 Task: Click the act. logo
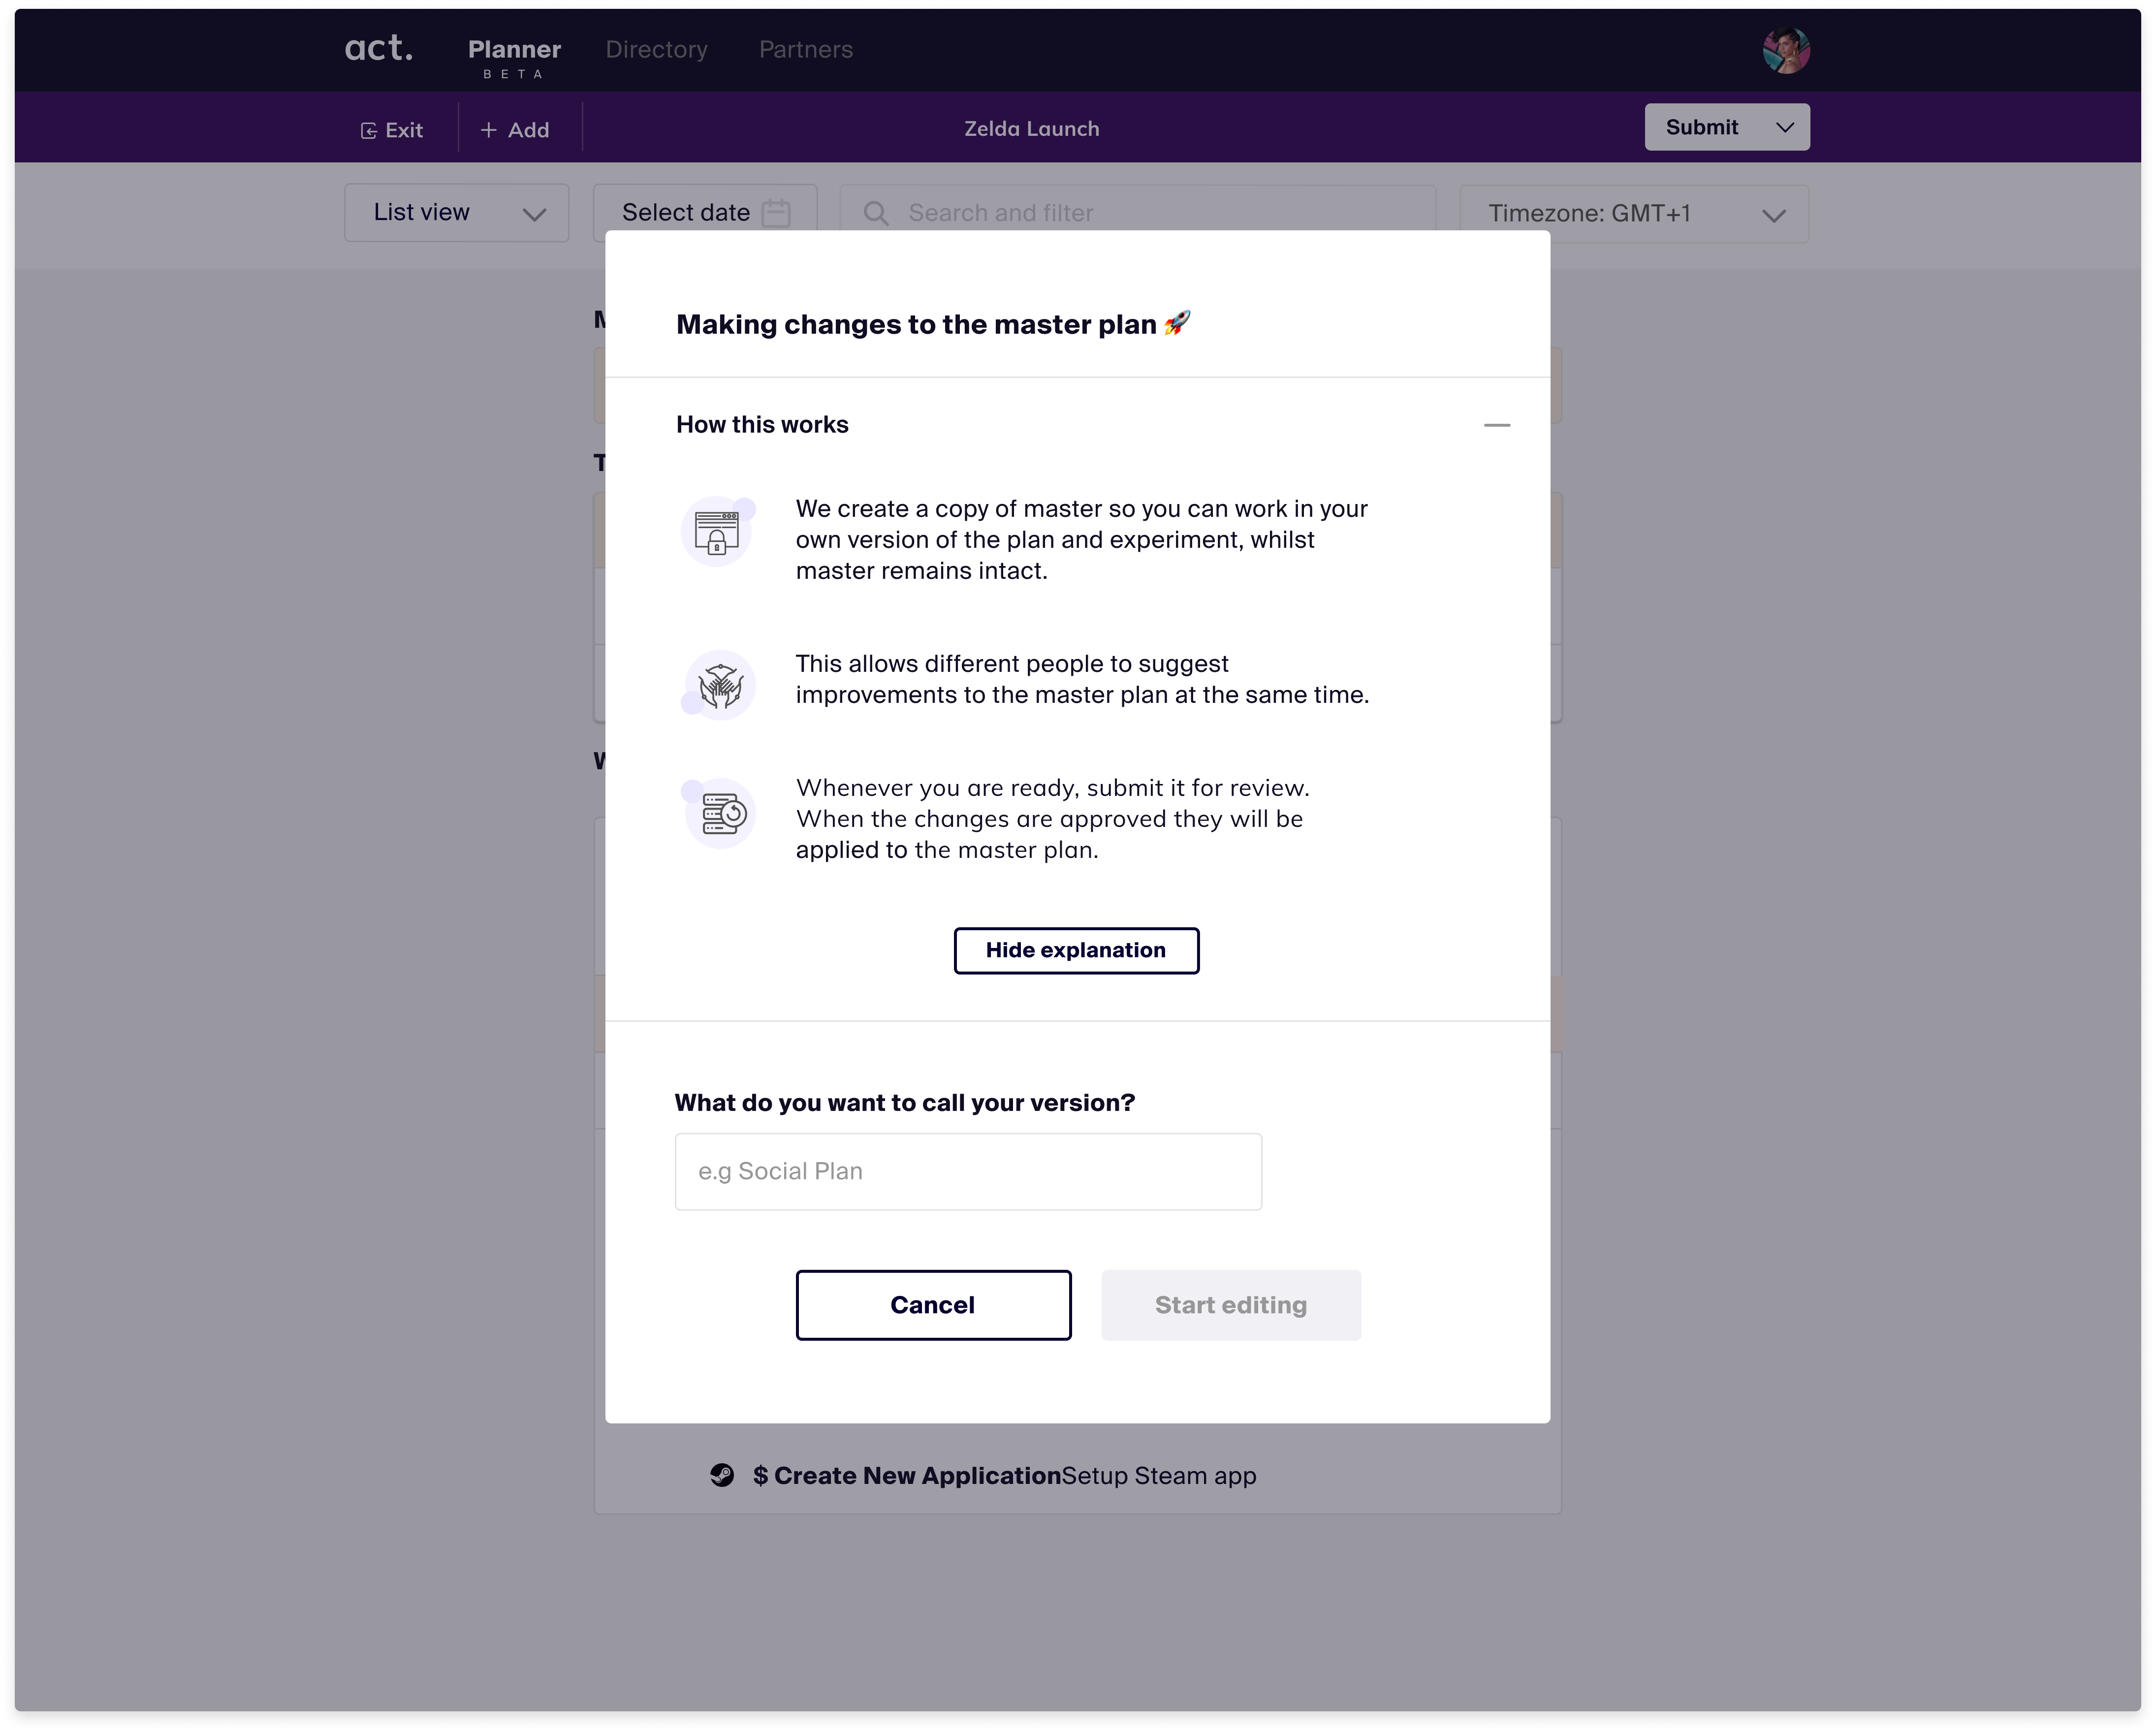(378, 48)
